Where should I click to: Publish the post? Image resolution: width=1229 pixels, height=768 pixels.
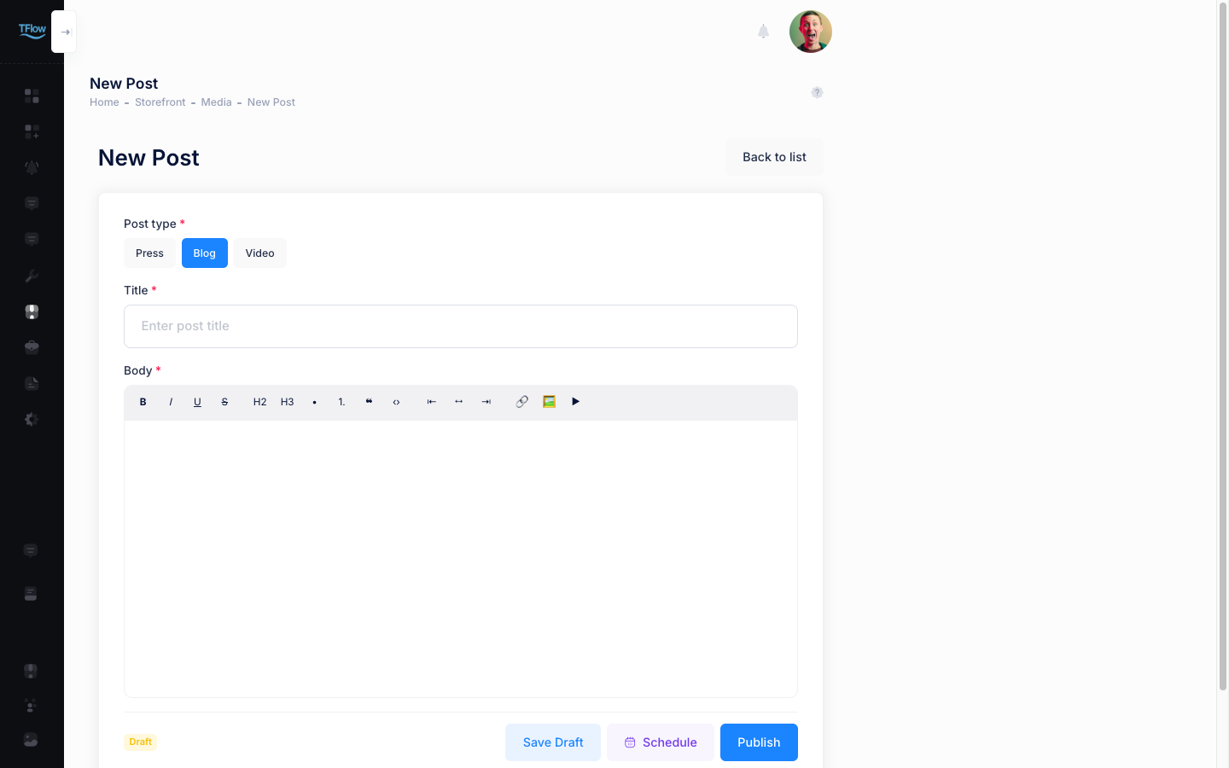(759, 742)
